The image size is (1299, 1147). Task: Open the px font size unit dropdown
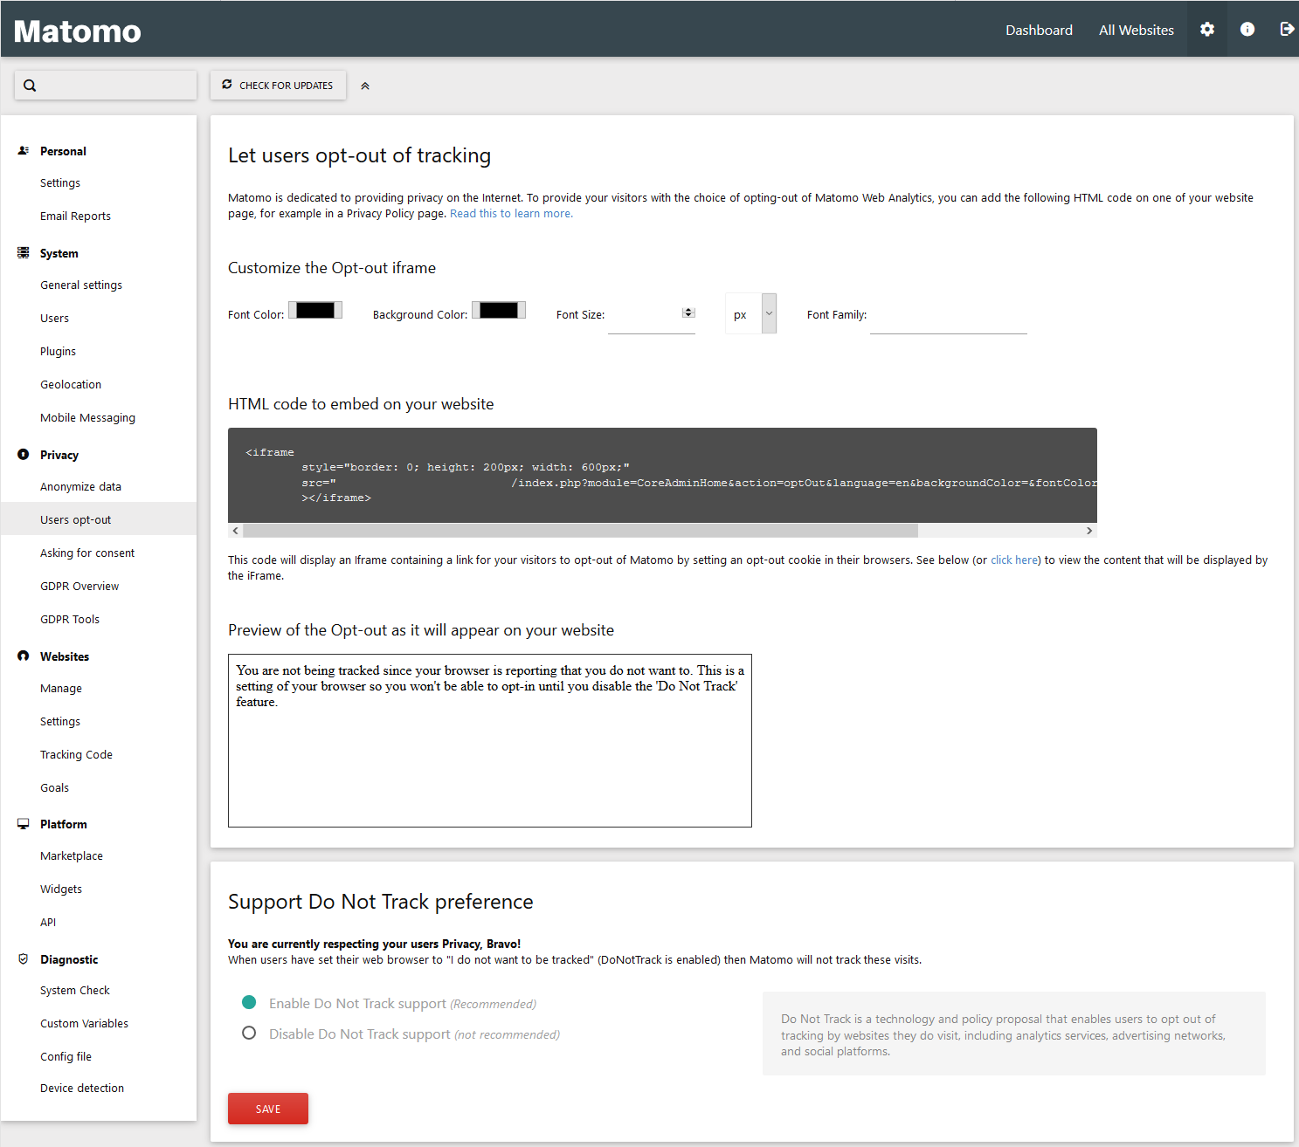click(x=750, y=314)
